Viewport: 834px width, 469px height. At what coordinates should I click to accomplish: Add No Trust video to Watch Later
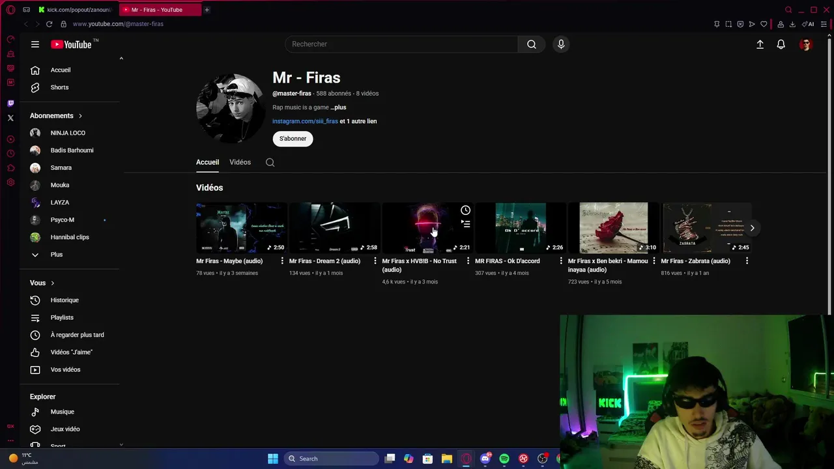click(x=465, y=210)
